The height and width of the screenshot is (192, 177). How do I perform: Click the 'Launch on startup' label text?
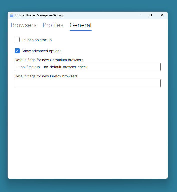click(x=37, y=40)
